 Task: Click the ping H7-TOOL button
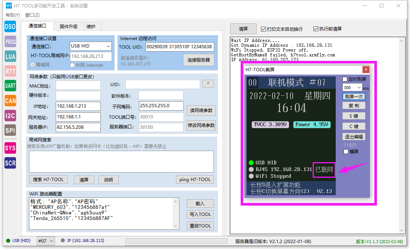coord(195,180)
